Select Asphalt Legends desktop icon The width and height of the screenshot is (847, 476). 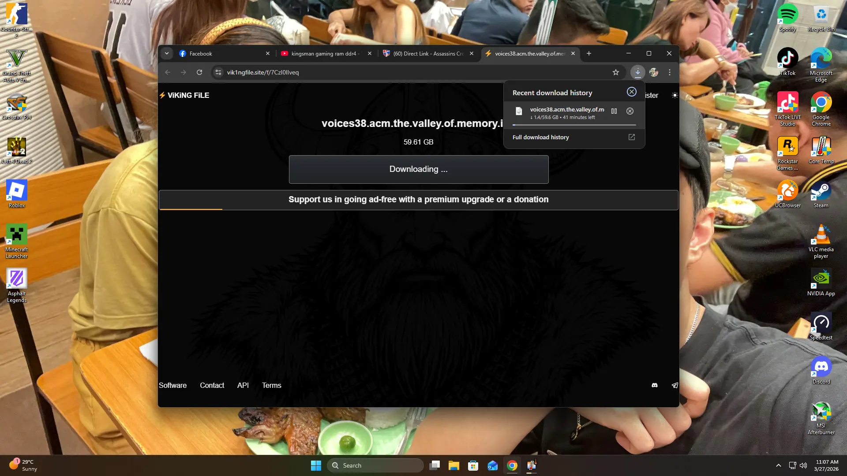[17, 285]
